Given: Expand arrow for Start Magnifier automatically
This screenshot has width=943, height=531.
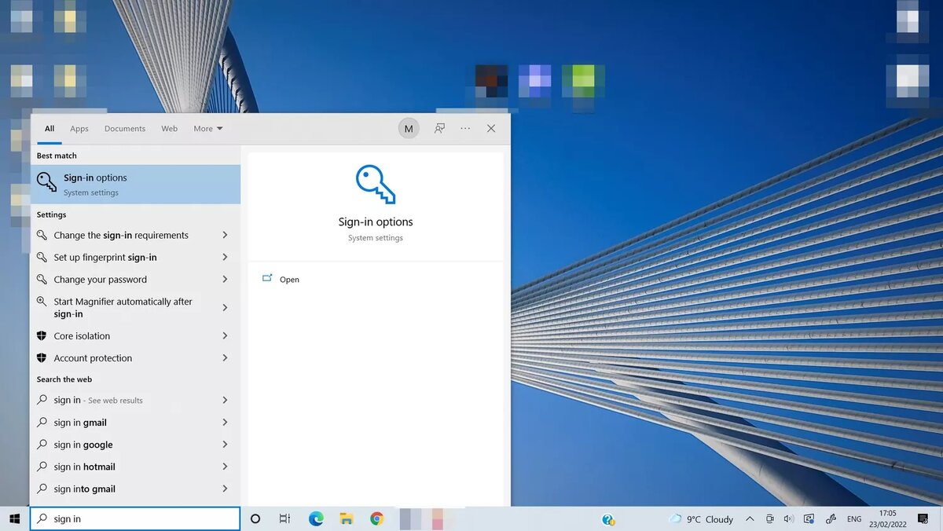Looking at the screenshot, I should 225,307.
